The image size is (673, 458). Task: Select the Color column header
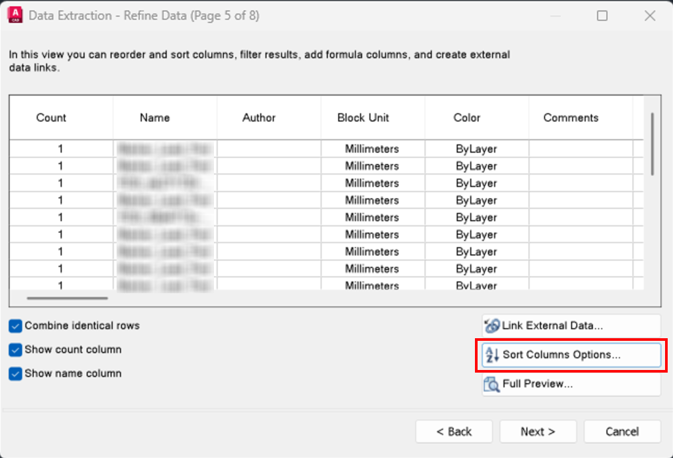click(x=466, y=118)
